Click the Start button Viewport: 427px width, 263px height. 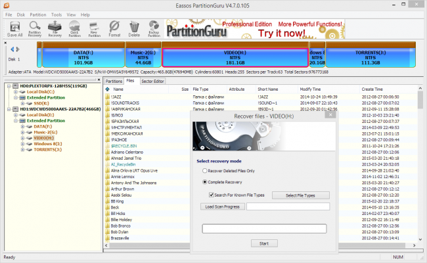point(264,243)
